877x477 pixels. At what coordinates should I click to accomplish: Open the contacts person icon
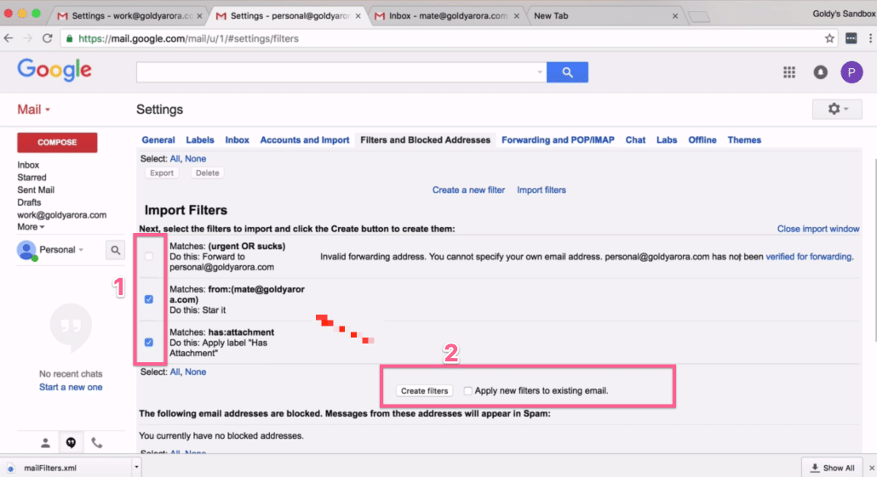pos(45,443)
